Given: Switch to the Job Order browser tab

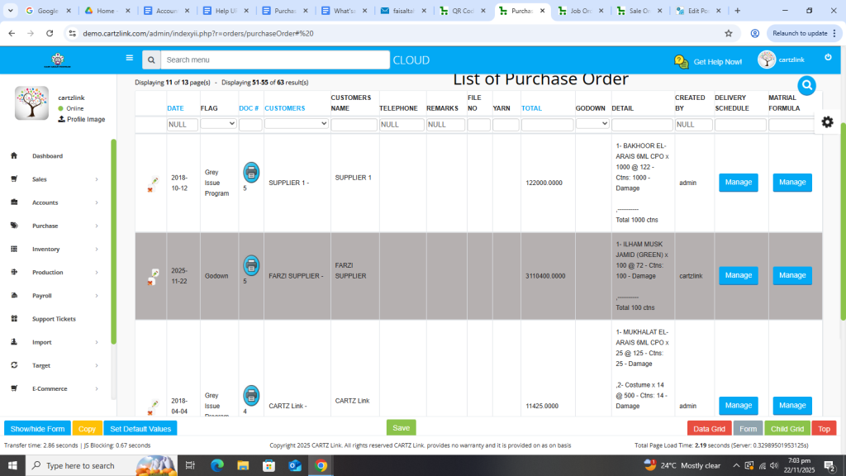Looking at the screenshot, I should [x=585, y=11].
